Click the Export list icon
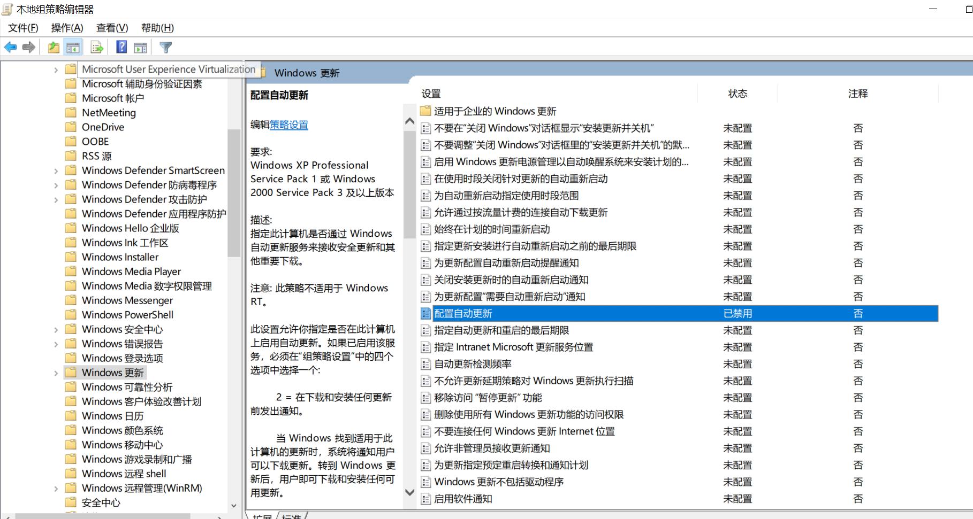Image resolution: width=973 pixels, height=519 pixels. 96,47
